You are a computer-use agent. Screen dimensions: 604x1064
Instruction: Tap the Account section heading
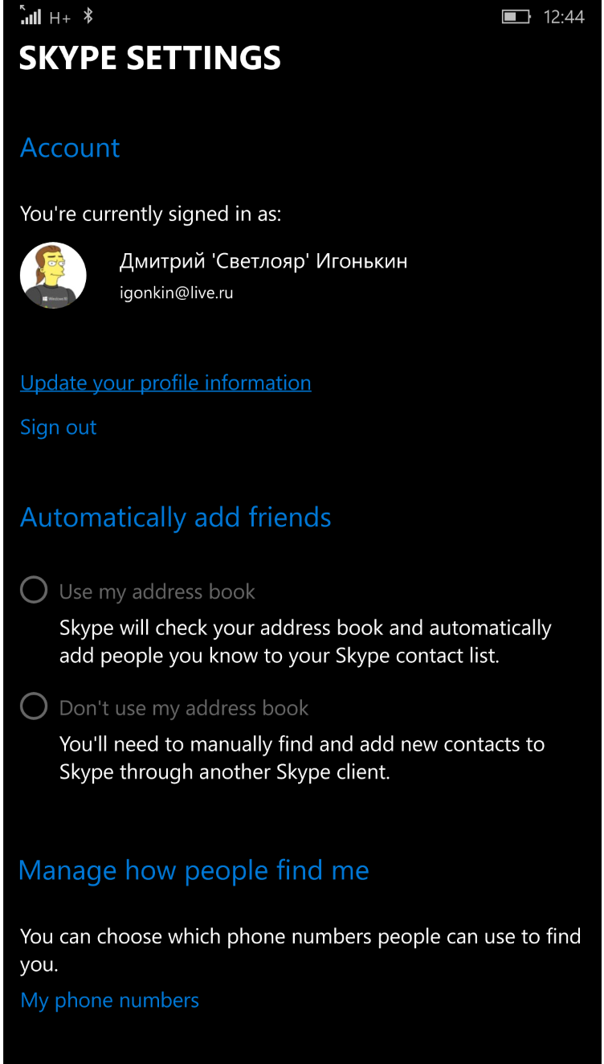click(70, 148)
